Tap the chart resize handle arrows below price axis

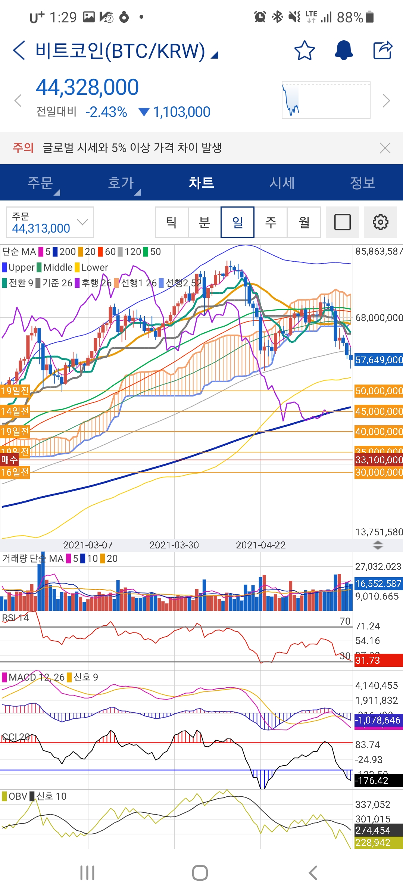point(378,545)
